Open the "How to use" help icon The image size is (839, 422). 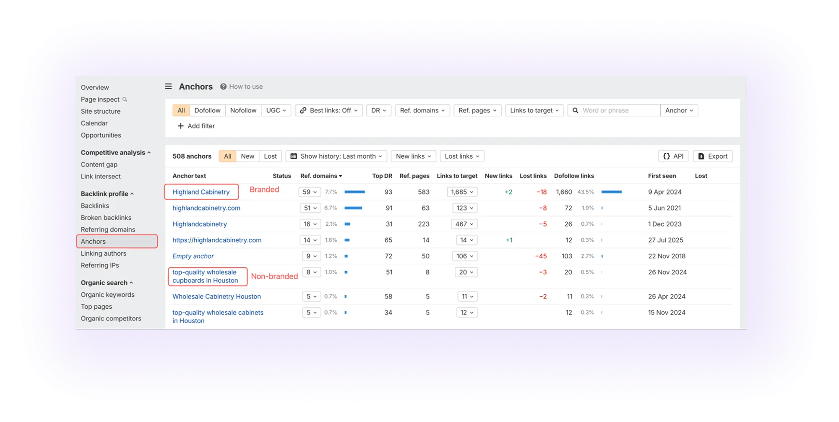click(222, 86)
